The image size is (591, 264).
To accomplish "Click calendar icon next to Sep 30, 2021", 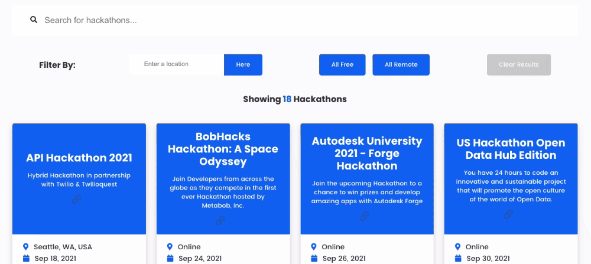I will 458,258.
